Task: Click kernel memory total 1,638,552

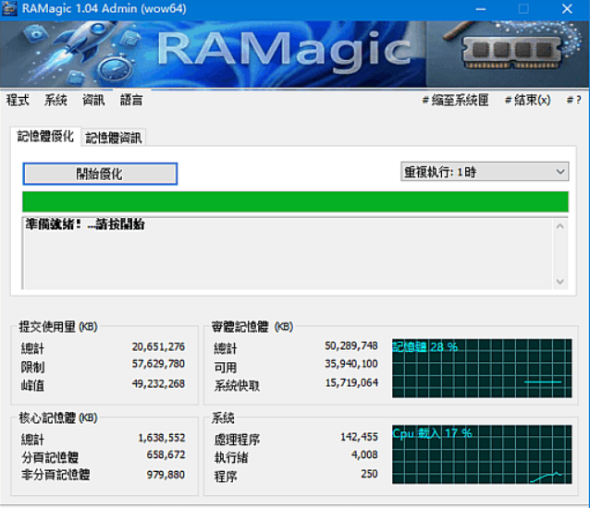Action: coord(162,438)
